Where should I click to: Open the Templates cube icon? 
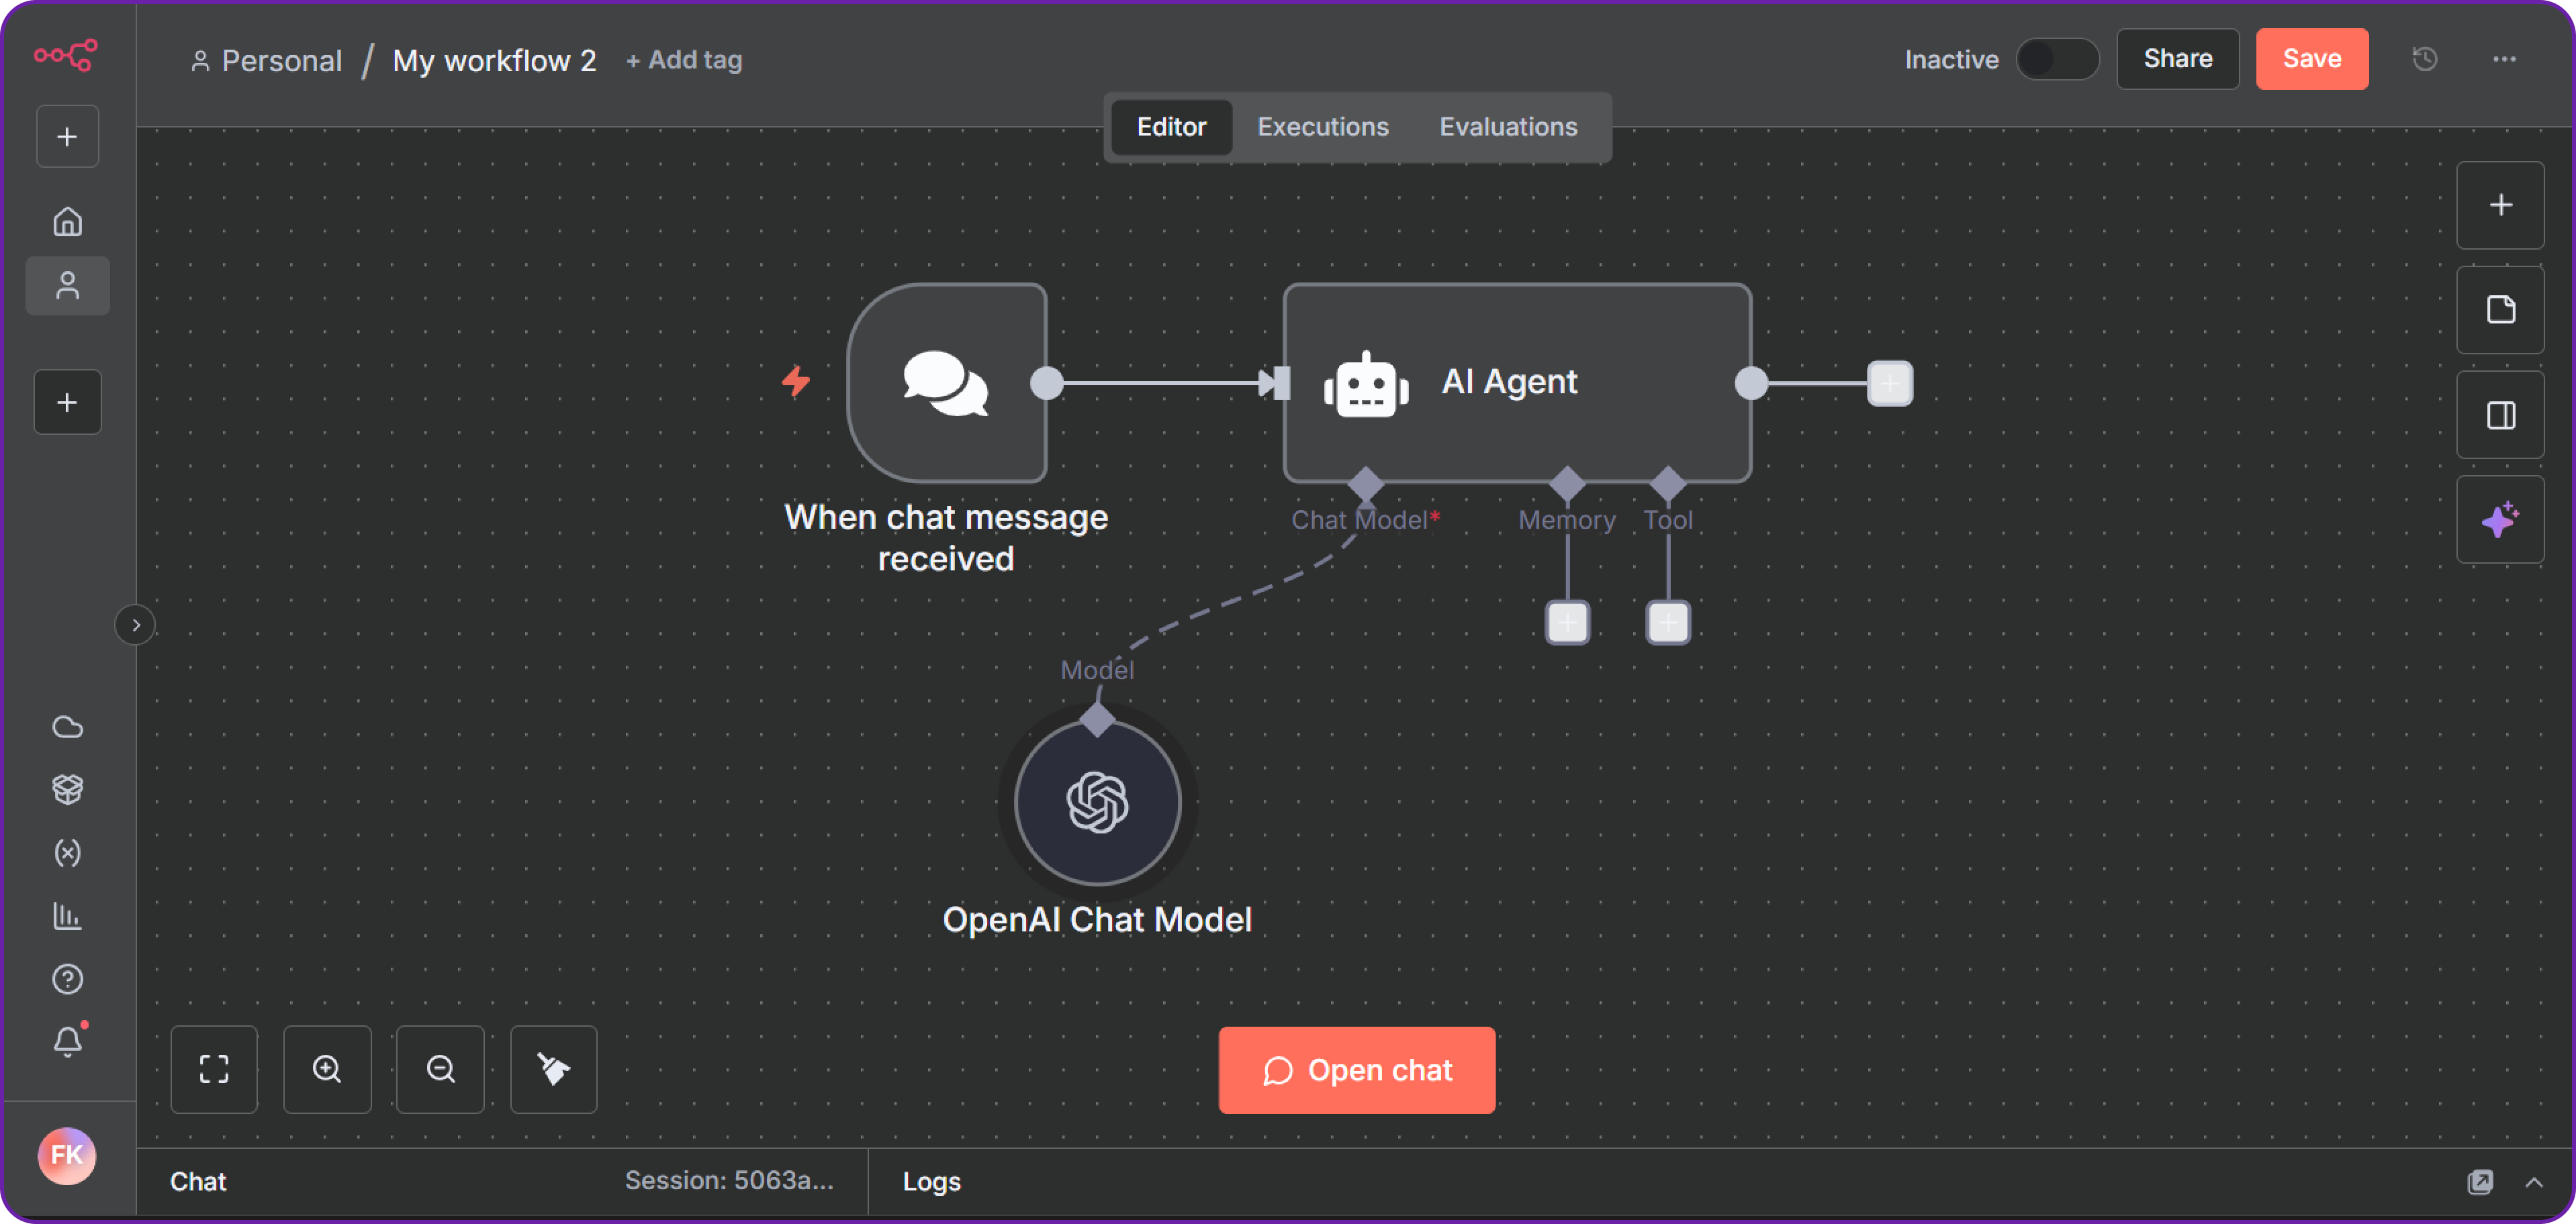[x=67, y=789]
